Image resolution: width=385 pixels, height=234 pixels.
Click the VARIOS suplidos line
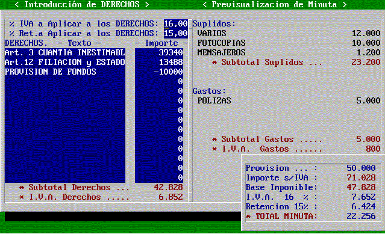(x=289, y=33)
